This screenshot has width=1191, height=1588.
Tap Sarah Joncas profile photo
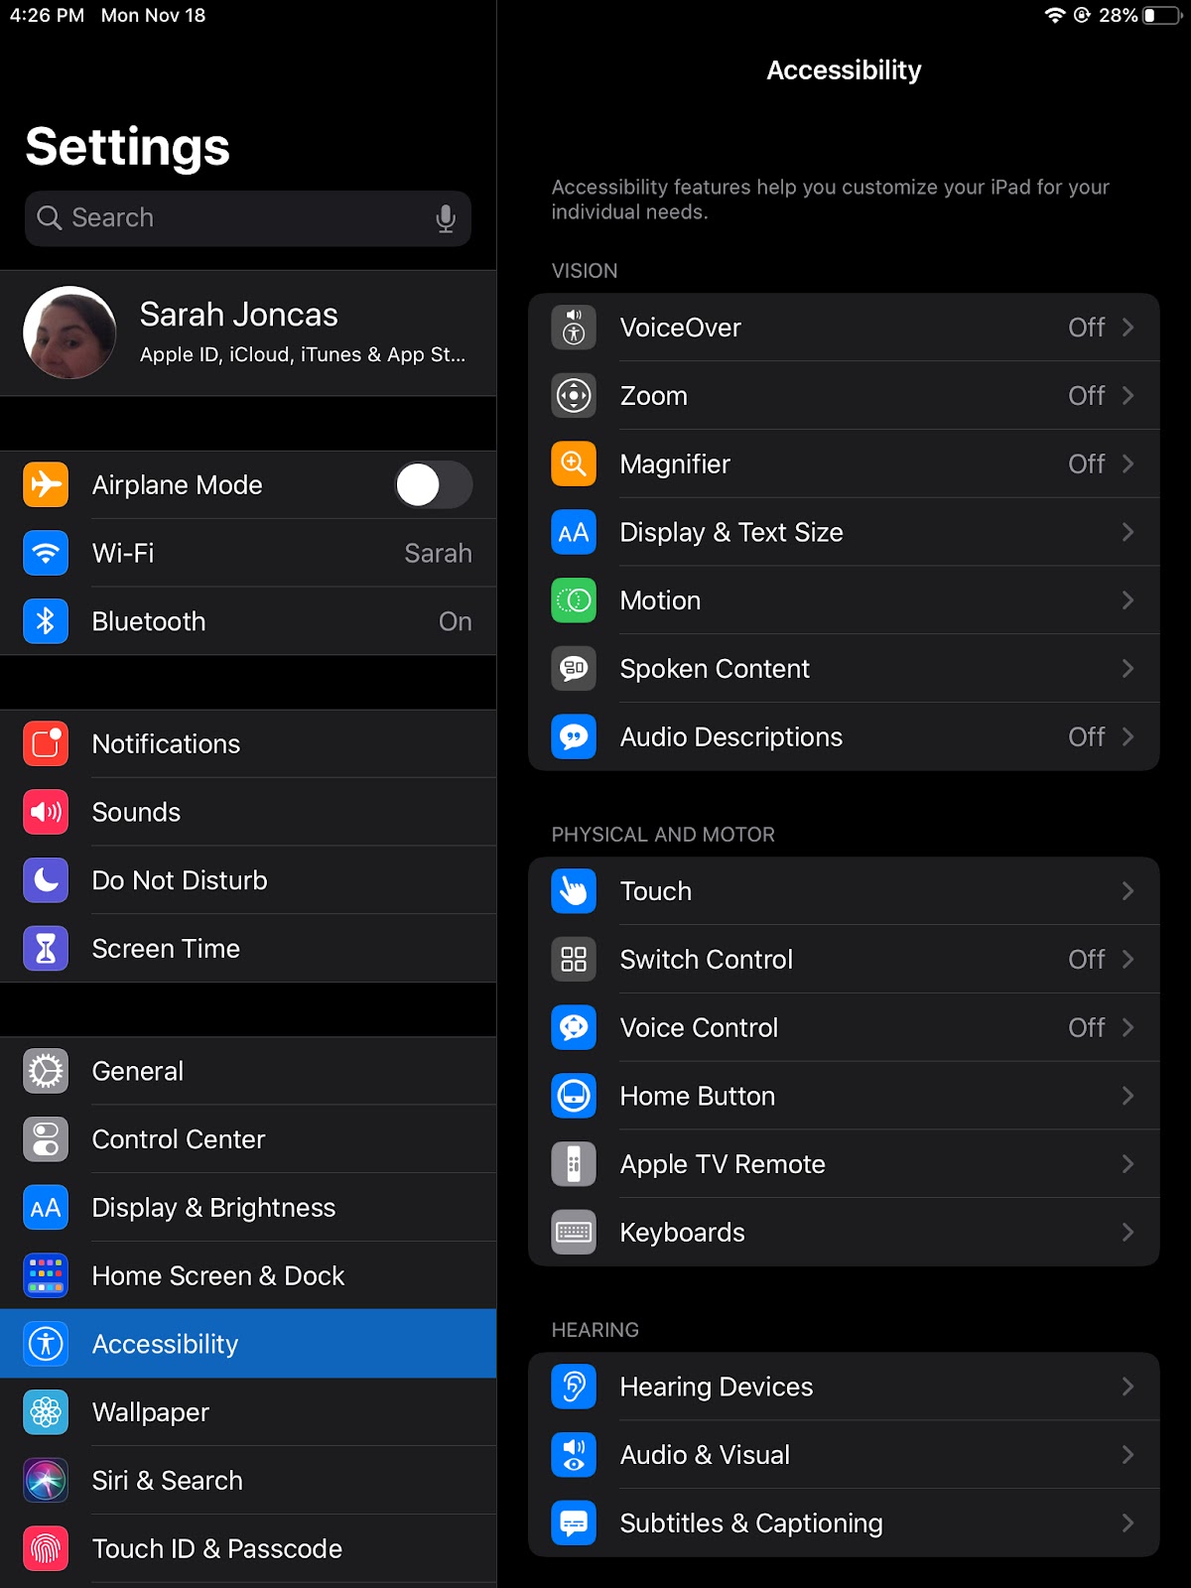pos(69,332)
